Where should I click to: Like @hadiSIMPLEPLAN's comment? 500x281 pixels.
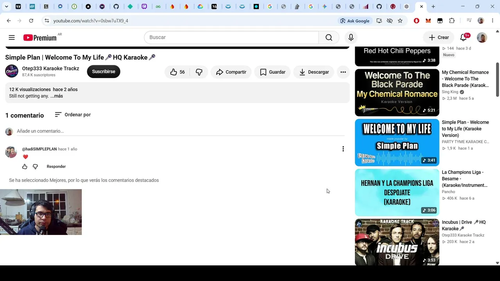point(25,167)
